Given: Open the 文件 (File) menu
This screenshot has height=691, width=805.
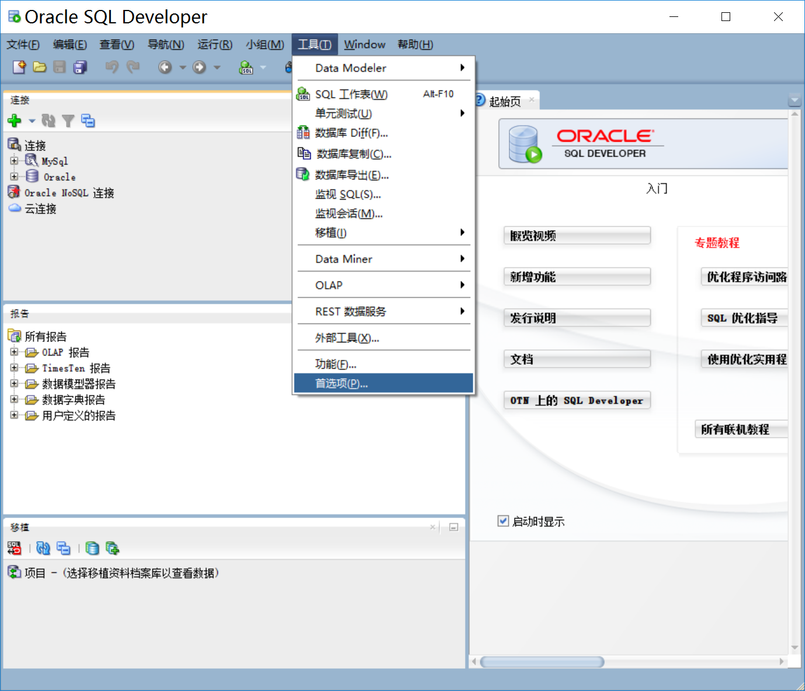Looking at the screenshot, I should click(x=23, y=44).
